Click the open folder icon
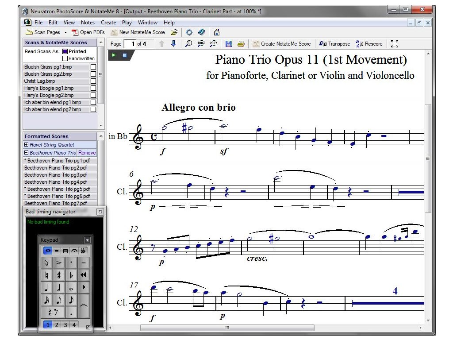This screenshot has width=453, height=340. pos(174,32)
